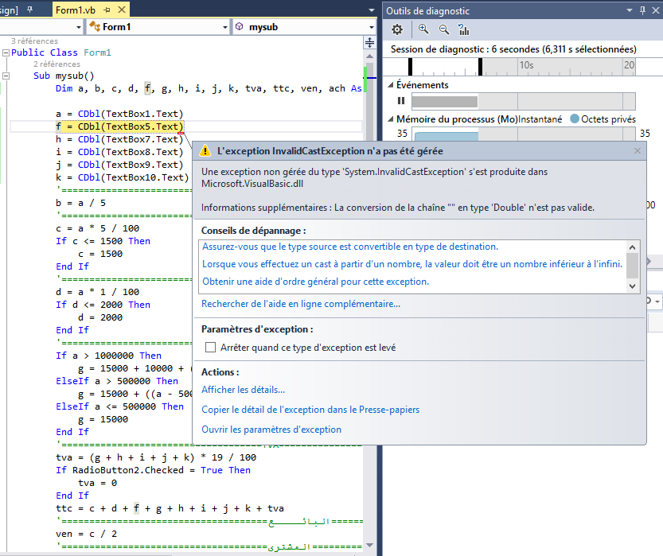Open 'Rechercher de l'aide en ligne complémentaire' link
The height and width of the screenshot is (556, 663).
[300, 304]
